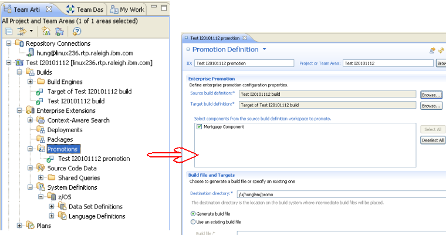This screenshot has height=235, width=446.
Task: Collapse the Promotions node
Action: (30, 149)
